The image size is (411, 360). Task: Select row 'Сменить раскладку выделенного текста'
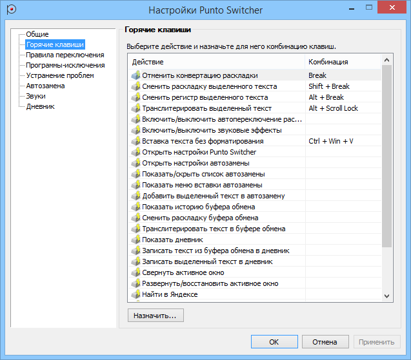pos(254,86)
